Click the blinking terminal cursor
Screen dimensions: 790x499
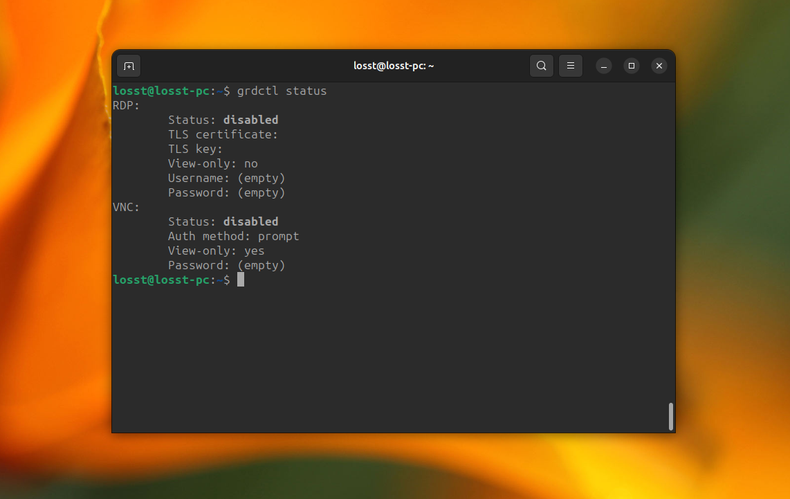(x=240, y=279)
